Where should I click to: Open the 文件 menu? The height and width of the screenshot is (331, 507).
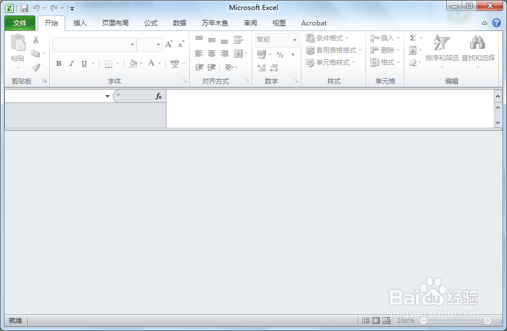pos(19,23)
